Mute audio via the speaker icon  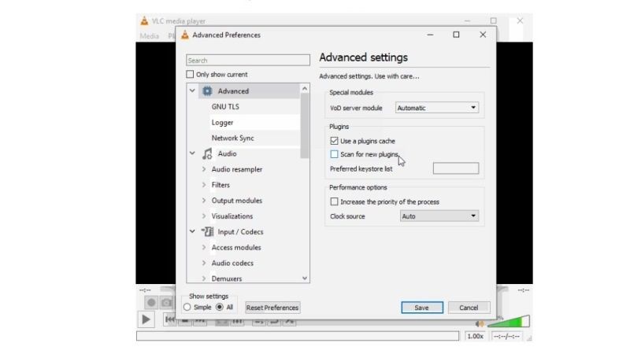(480, 323)
